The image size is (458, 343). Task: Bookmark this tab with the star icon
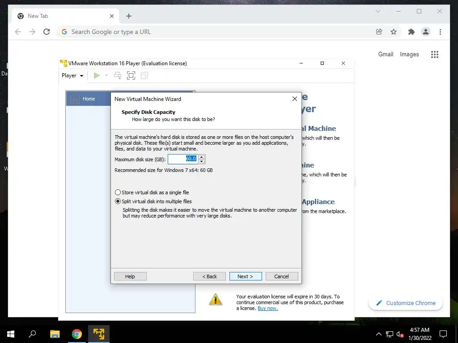coord(394,32)
